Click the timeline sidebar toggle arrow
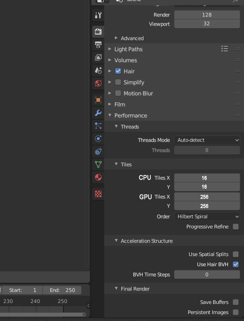 (88, 306)
